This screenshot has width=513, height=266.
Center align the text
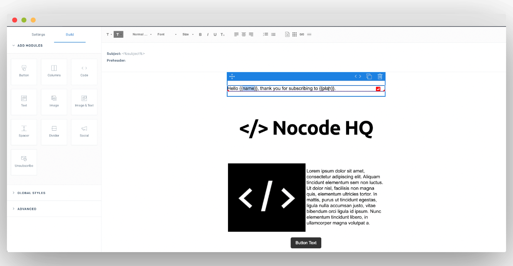point(244,34)
